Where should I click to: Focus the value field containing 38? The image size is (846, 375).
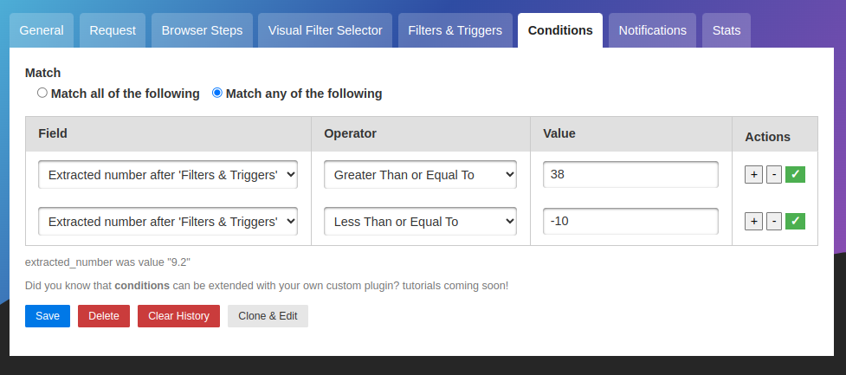630,174
